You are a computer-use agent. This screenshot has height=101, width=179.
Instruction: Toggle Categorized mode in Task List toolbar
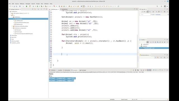147,12
